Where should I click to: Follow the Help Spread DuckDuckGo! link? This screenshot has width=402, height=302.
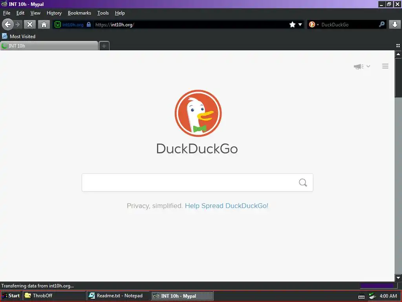(x=227, y=206)
